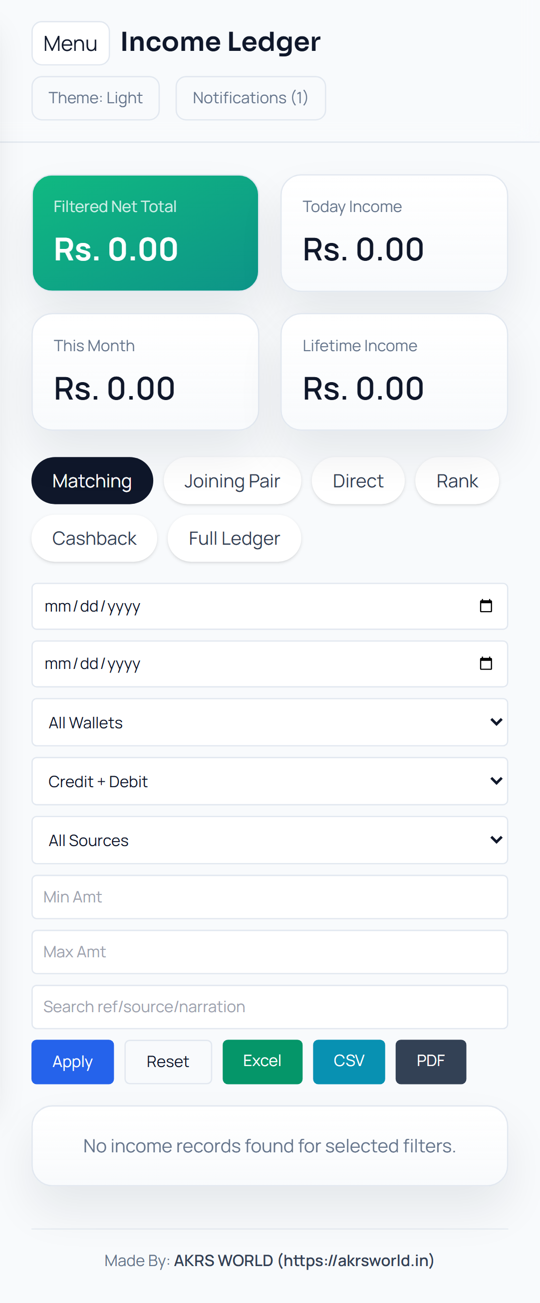Download the CSV export
The height and width of the screenshot is (1303, 540).
click(349, 1061)
